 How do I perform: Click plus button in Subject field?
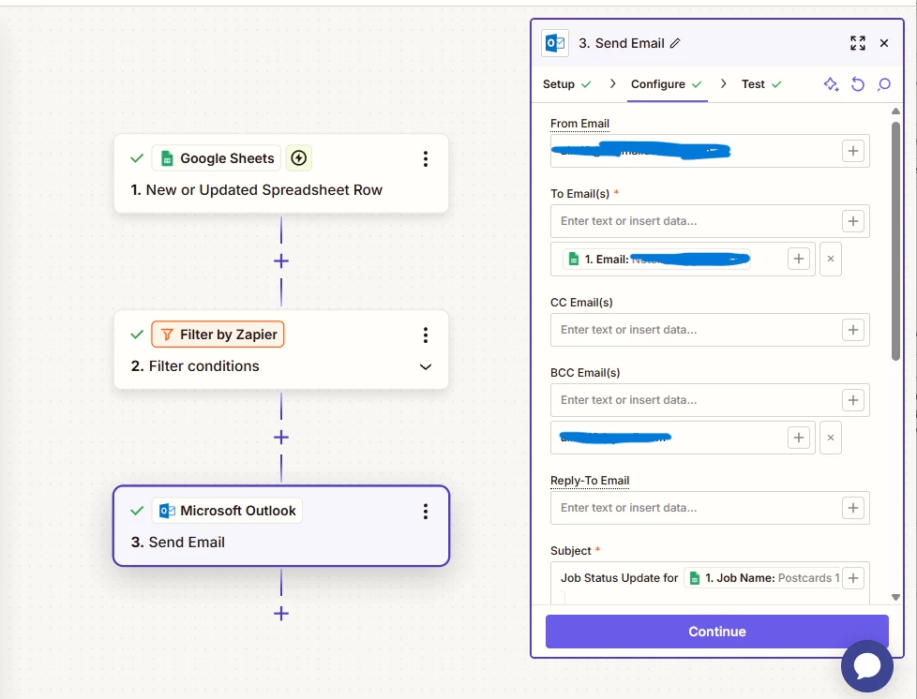point(852,578)
